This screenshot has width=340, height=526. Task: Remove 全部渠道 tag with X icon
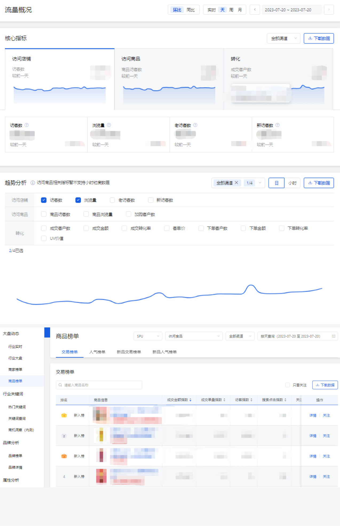(236, 183)
